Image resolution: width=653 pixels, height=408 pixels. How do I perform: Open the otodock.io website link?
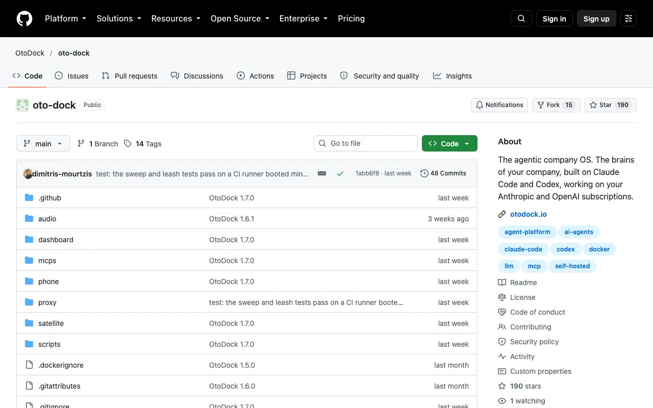(x=529, y=214)
